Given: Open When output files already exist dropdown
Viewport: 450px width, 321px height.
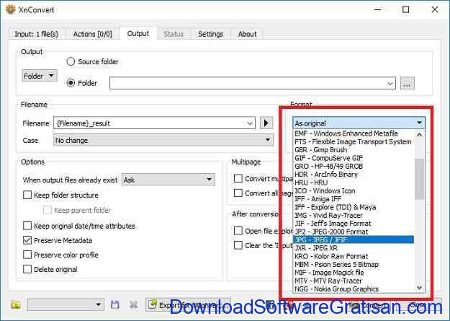Looking at the screenshot, I should pyautogui.click(x=168, y=180).
